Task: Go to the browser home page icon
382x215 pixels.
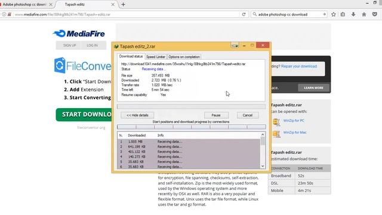Action: point(364,14)
